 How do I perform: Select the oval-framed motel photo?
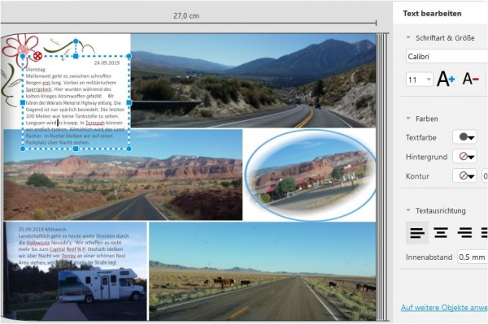[x=311, y=175]
